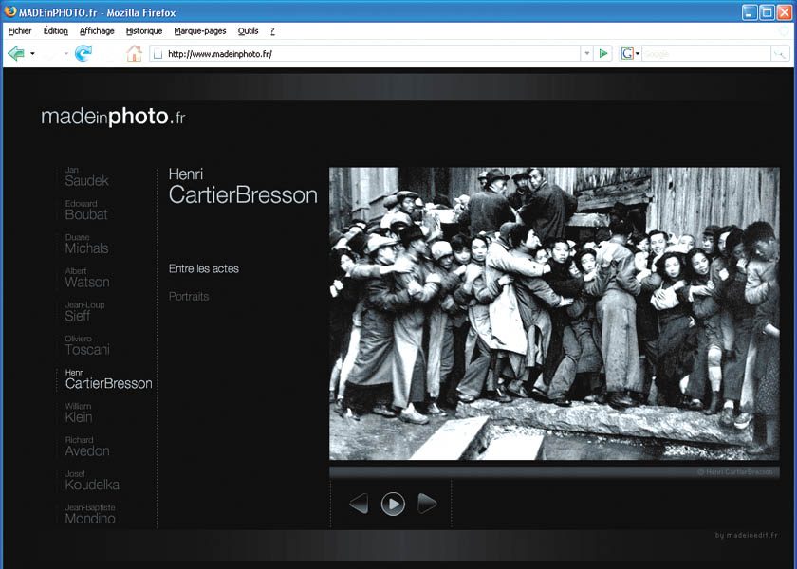
Task: Select photographer Richard Avedon
Action: pyautogui.click(x=87, y=447)
